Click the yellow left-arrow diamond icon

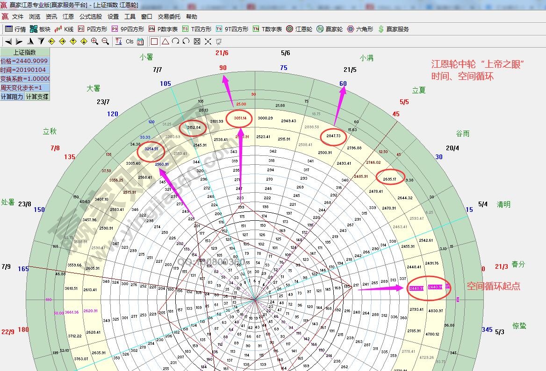[52, 42]
